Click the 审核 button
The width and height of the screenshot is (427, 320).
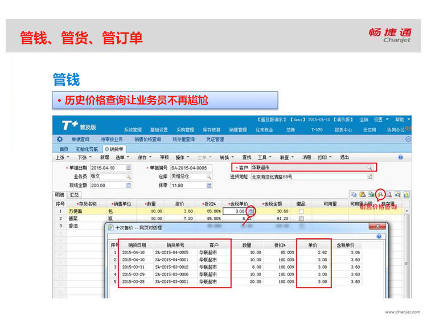pyautogui.click(x=164, y=157)
